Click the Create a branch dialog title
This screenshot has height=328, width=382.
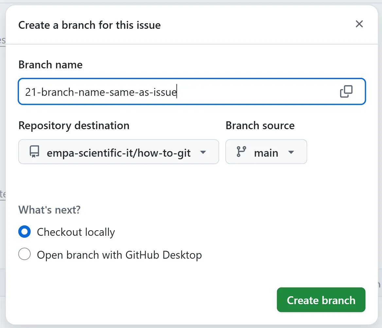(90, 25)
